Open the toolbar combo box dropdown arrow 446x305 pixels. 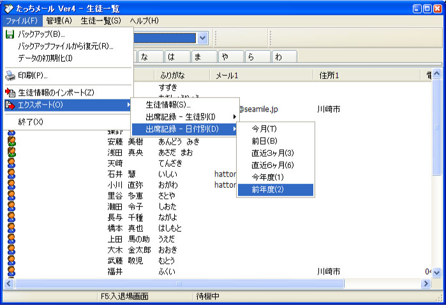203,38
